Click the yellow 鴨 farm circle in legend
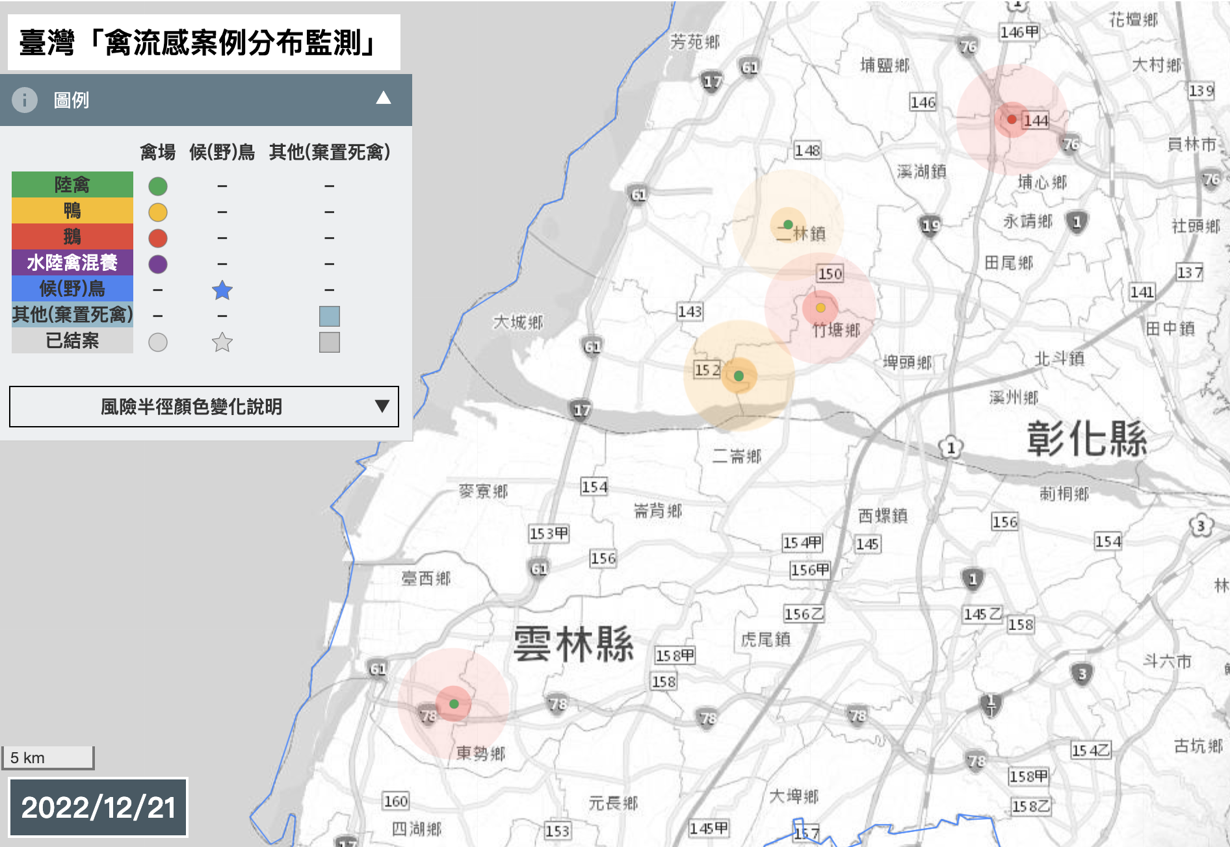This screenshot has height=847, width=1230. click(x=158, y=212)
